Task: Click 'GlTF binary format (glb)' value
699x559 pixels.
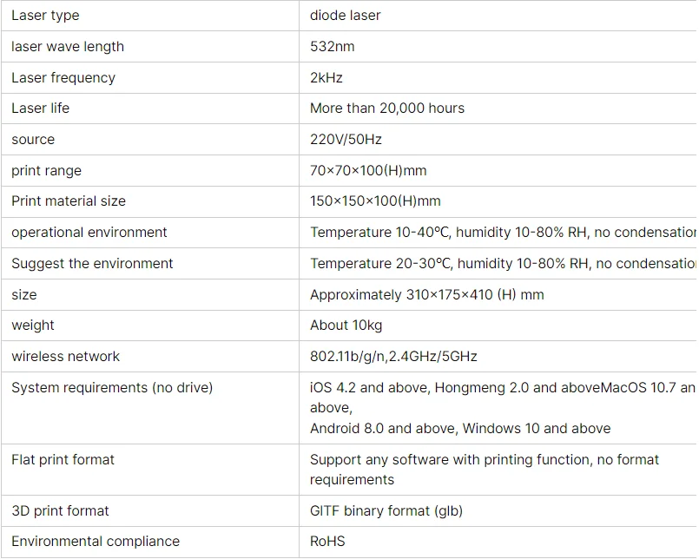Action: click(x=387, y=510)
